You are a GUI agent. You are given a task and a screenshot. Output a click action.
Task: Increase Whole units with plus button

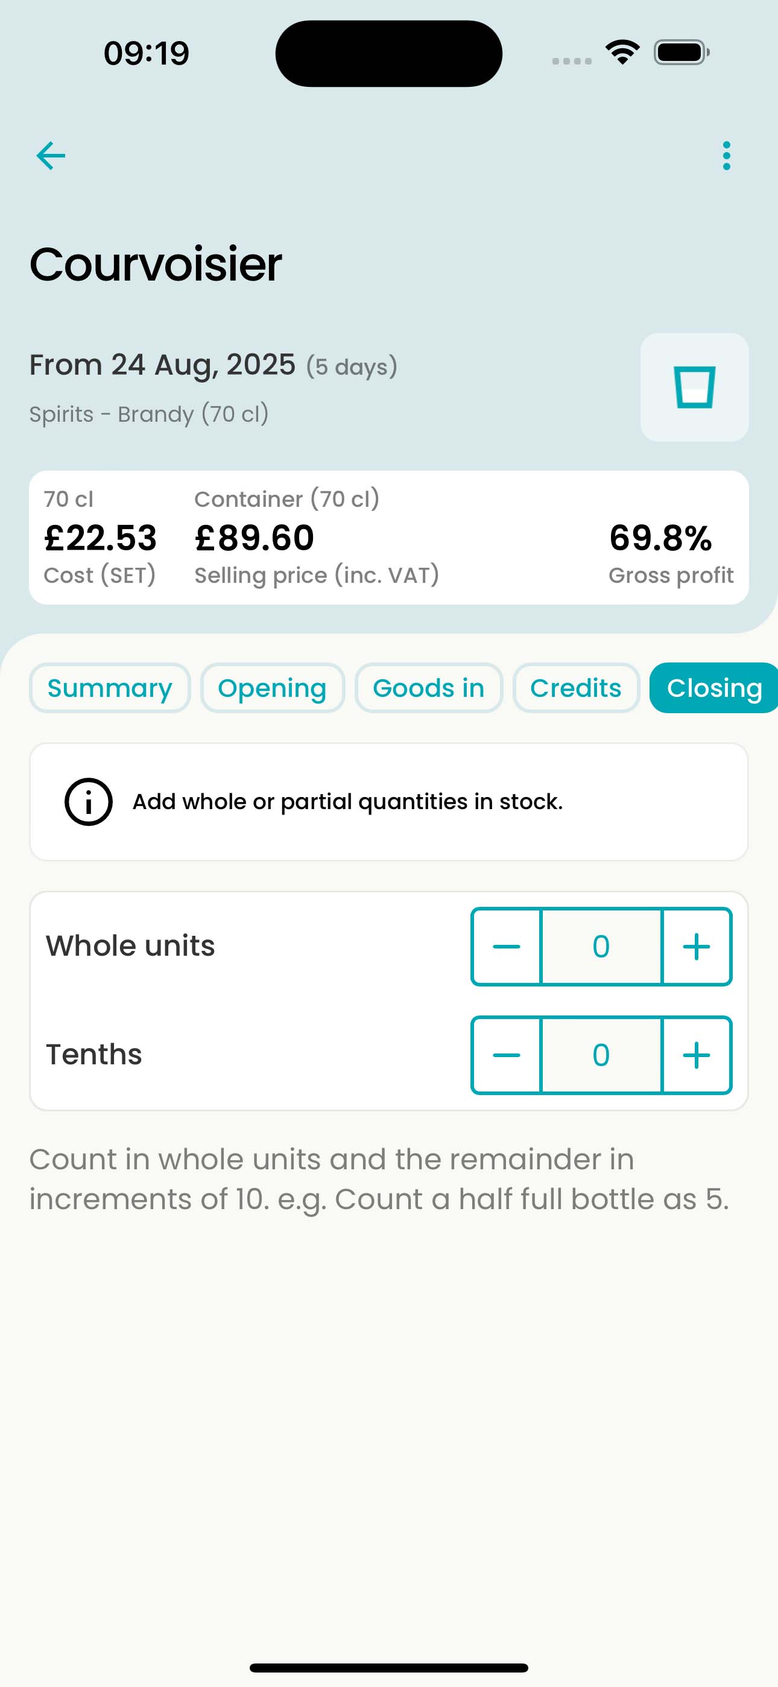click(696, 946)
